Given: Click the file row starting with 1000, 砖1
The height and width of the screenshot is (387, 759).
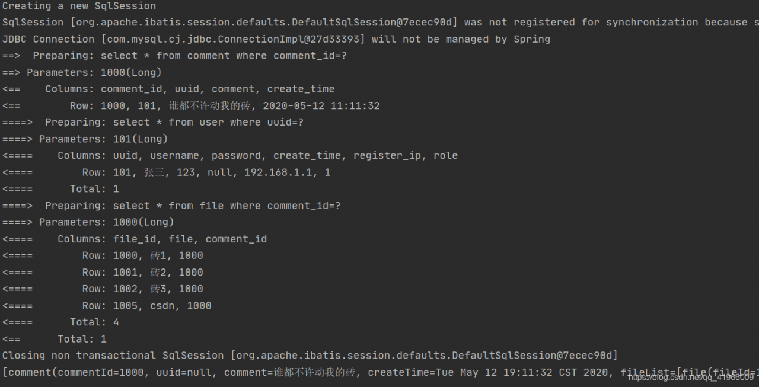Looking at the screenshot, I should click(x=103, y=255).
